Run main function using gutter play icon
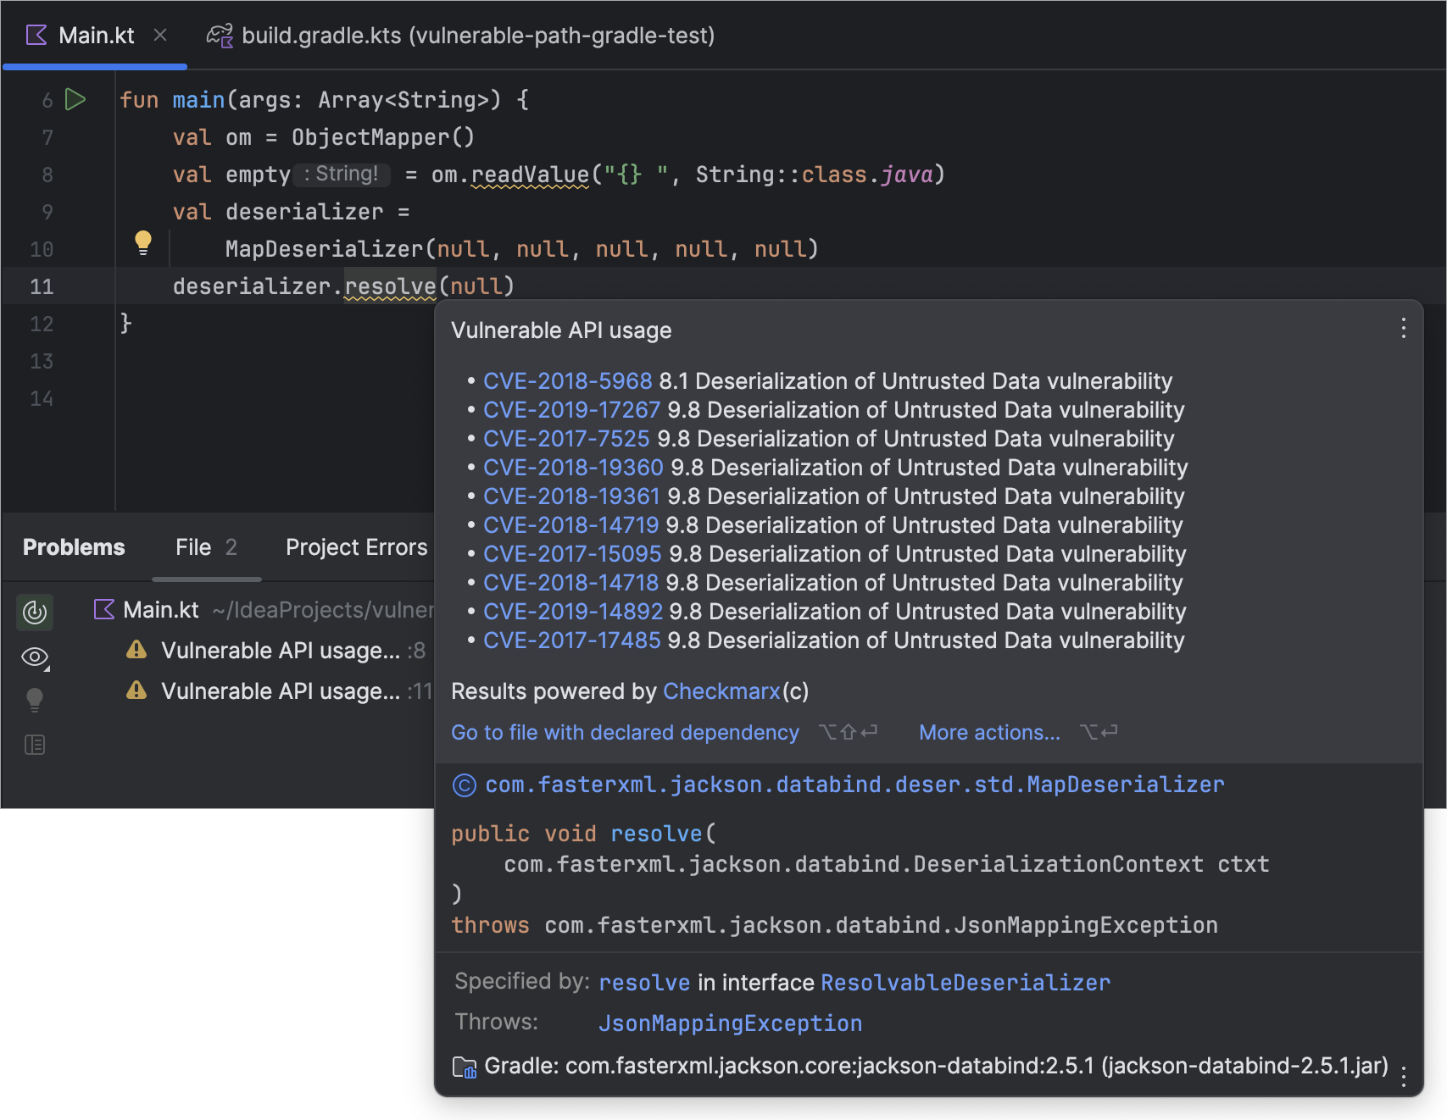This screenshot has height=1120, width=1447. coord(75,99)
